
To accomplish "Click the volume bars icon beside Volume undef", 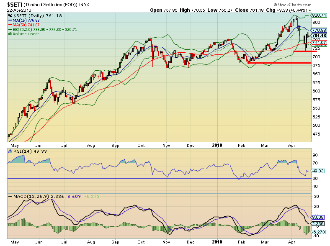I will click(x=10, y=33).
